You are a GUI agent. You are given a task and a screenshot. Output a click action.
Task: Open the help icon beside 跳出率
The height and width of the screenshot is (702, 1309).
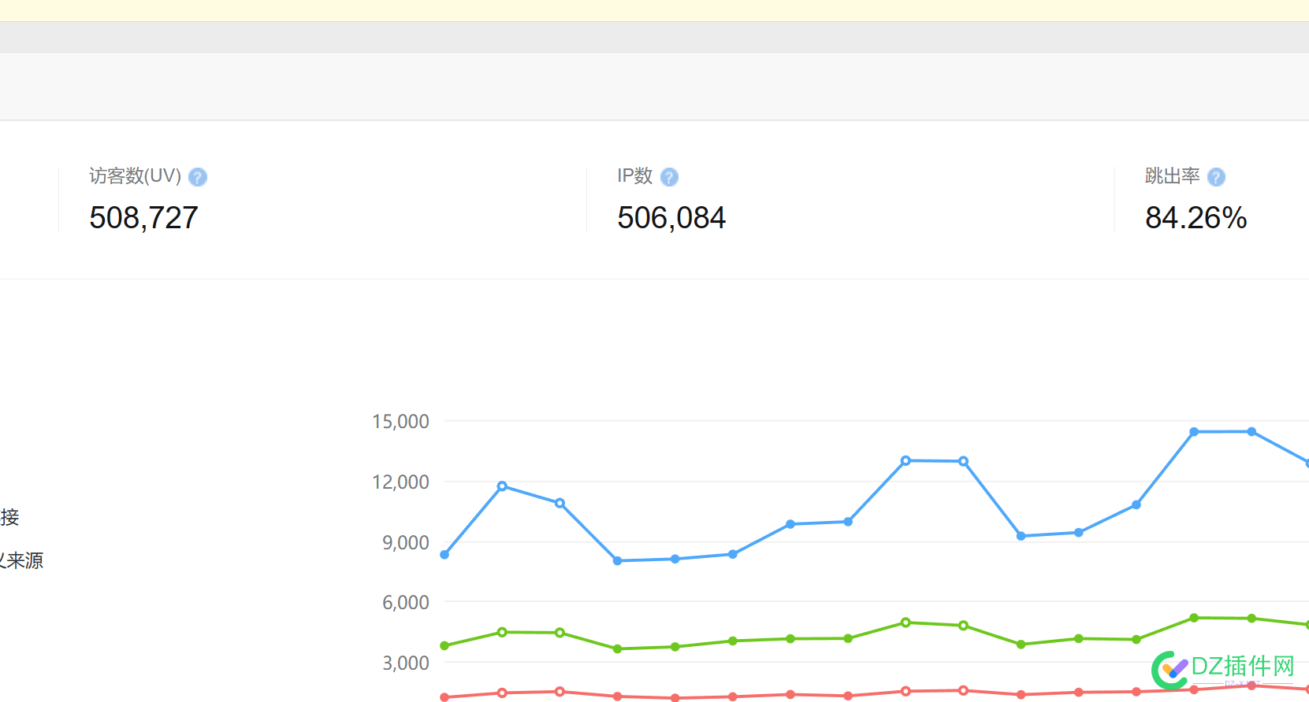tap(1216, 177)
